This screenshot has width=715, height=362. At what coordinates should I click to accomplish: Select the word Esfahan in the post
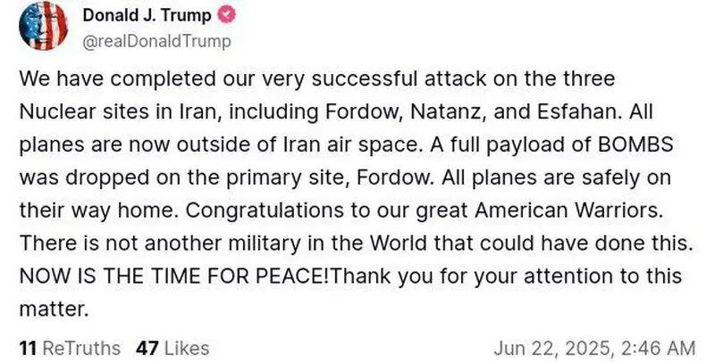tap(579, 111)
